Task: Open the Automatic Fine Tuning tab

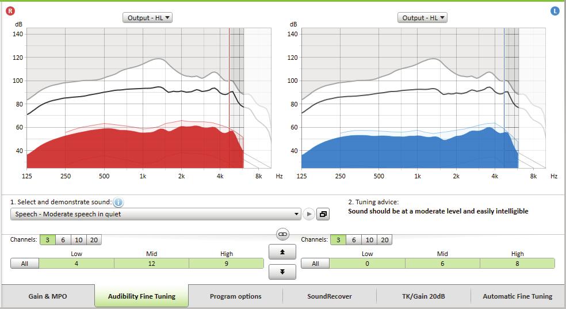Action: (517, 296)
